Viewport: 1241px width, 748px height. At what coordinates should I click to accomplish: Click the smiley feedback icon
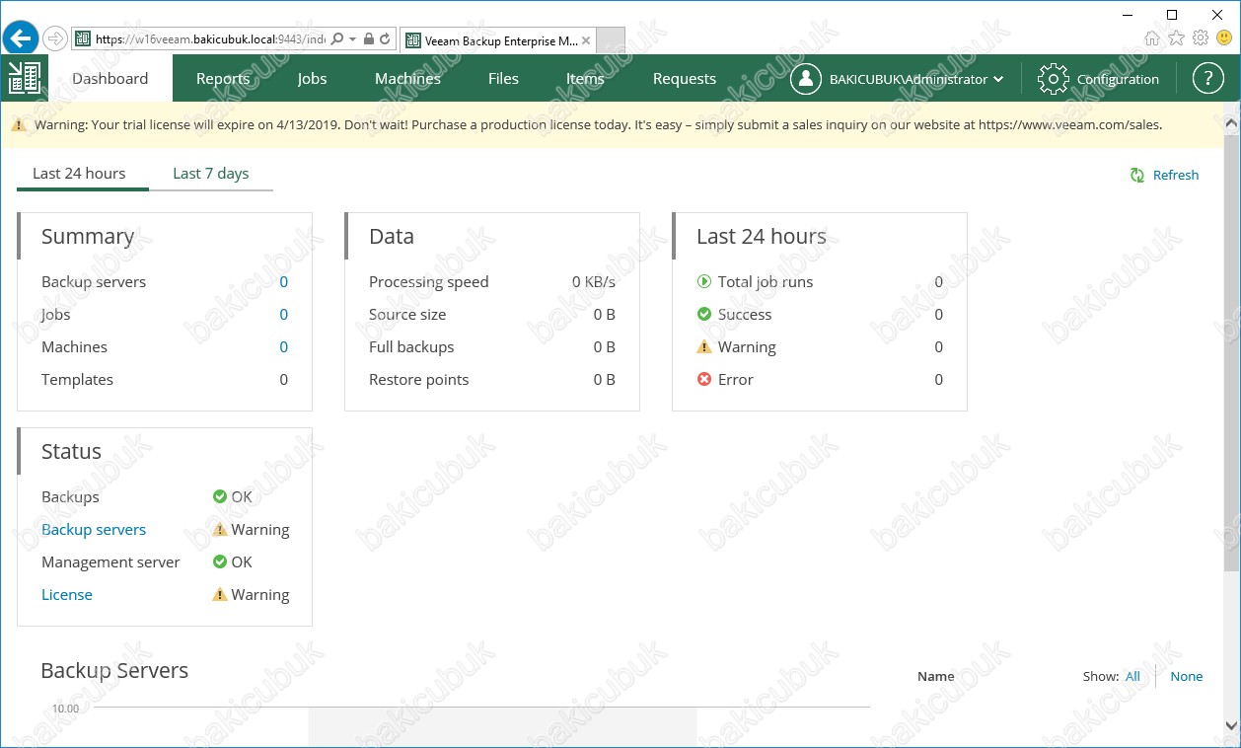pyautogui.click(x=1224, y=38)
